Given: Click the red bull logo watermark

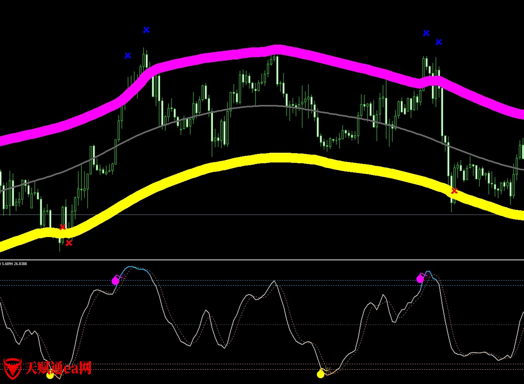Looking at the screenshot, I should (12, 368).
